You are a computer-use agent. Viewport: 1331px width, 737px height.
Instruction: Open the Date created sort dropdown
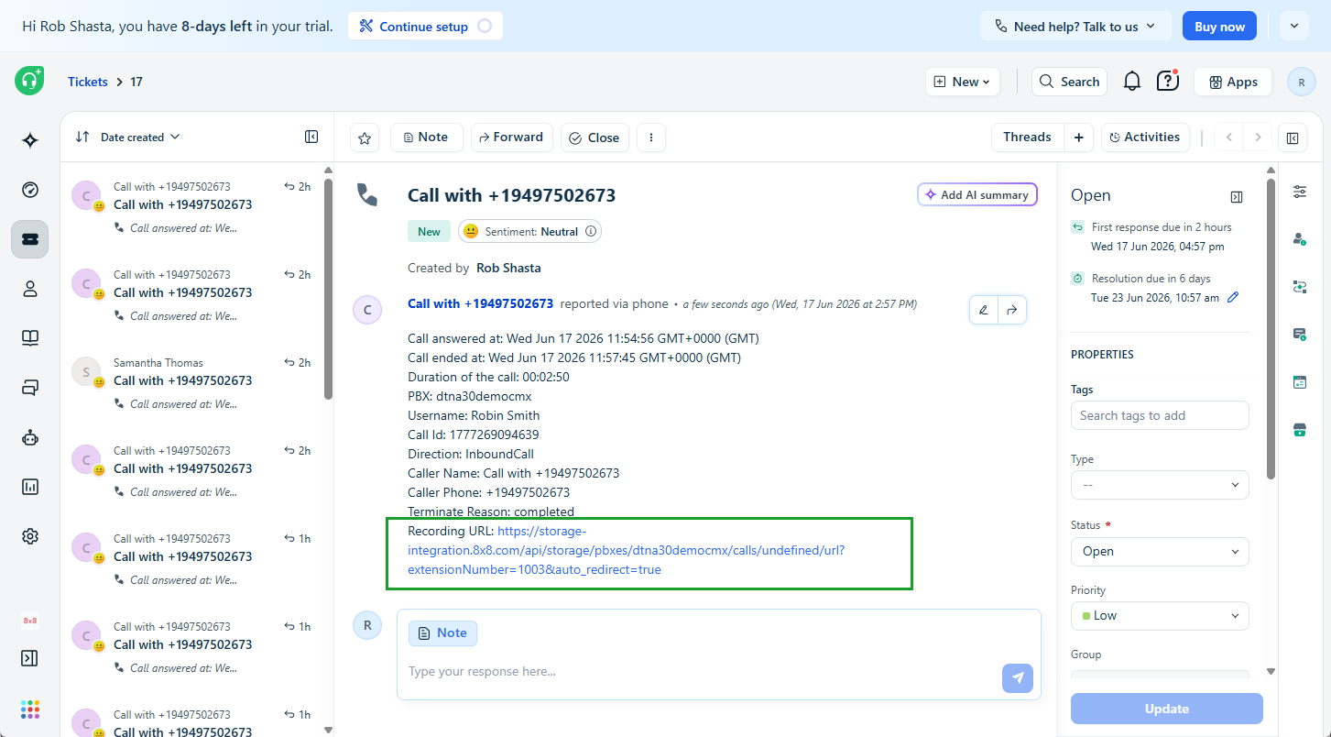[x=128, y=137]
